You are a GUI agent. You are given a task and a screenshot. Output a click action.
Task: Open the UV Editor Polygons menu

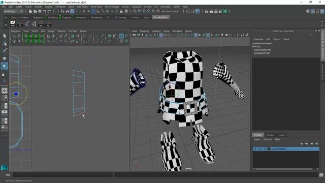pos(16,31)
